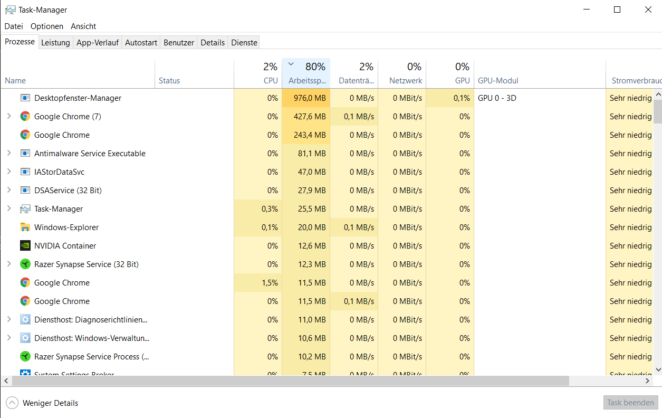Click the Windows-Explorer folder icon
Screen dimensions: 662x418
25,227
